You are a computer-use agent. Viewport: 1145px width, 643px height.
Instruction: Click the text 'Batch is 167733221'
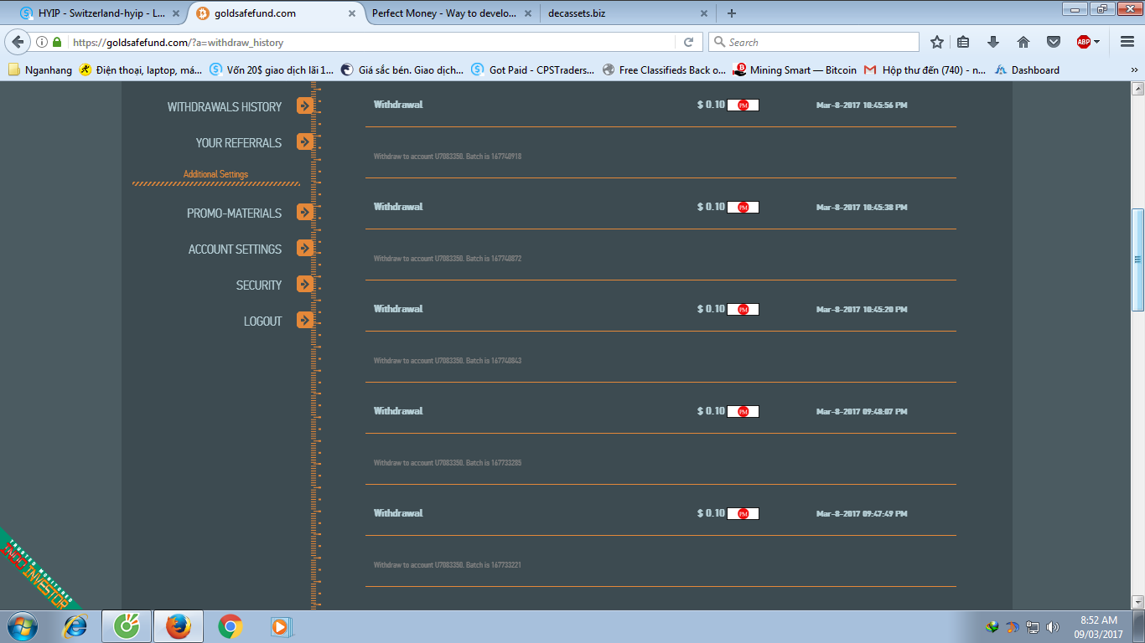click(494, 565)
